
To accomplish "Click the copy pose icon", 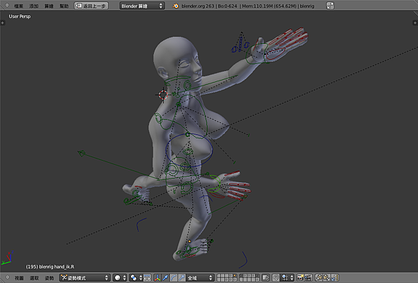I will click(x=318, y=277).
